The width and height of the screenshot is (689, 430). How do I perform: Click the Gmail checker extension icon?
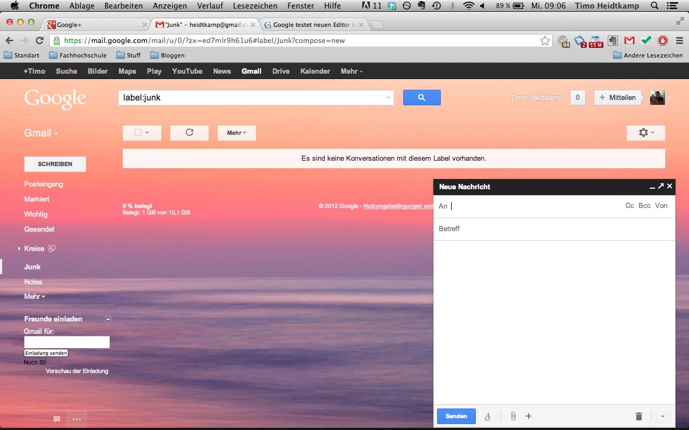tap(629, 40)
